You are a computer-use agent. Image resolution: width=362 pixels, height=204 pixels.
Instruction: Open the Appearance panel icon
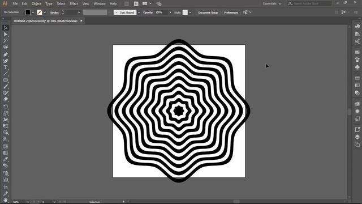[x=357, y=111]
